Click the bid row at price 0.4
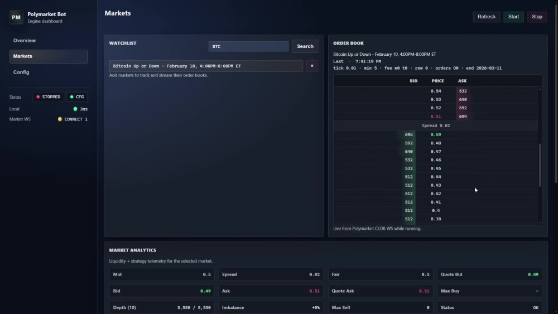 click(x=436, y=210)
